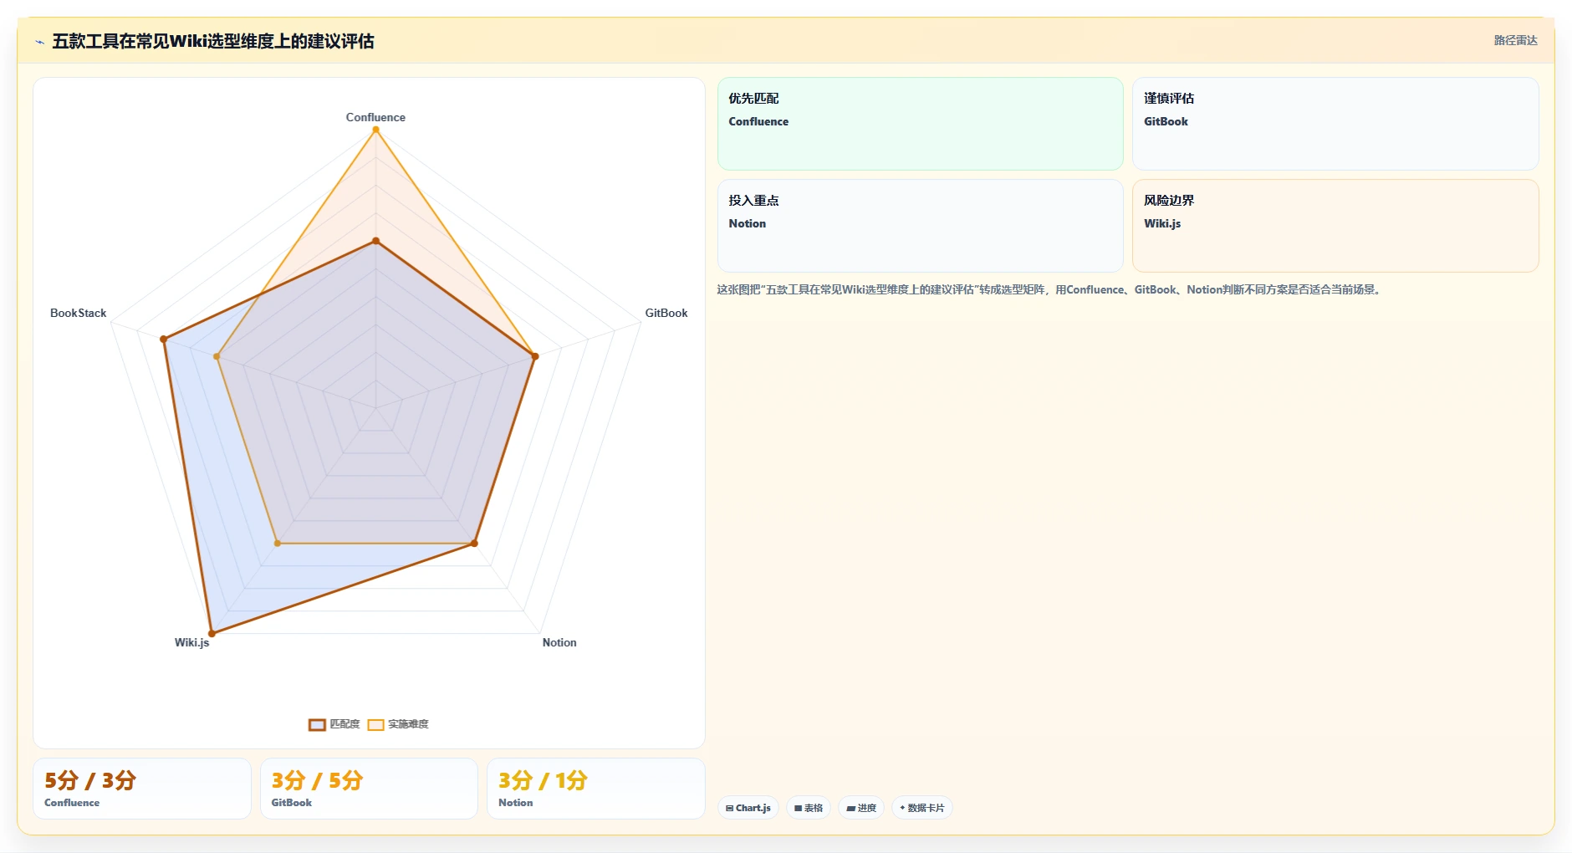Toggle the 匹配度 legend swatch
Screen dimensions: 1572x853
(x=317, y=724)
